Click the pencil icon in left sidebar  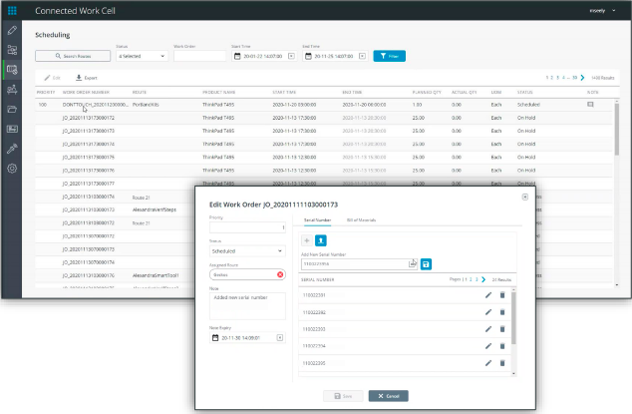(12, 32)
